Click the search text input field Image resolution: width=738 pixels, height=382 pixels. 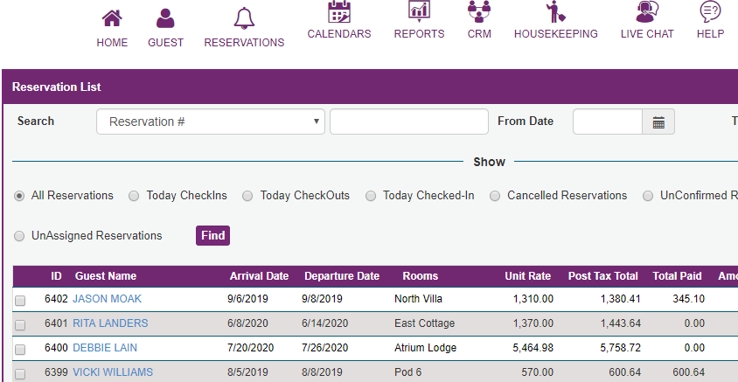(x=408, y=122)
